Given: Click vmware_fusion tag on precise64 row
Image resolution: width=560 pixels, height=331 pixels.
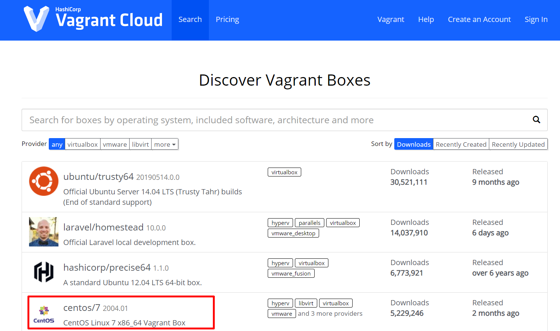Looking at the screenshot, I should pyautogui.click(x=291, y=273).
